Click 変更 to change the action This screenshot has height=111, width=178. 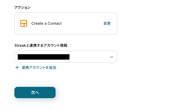(107, 23)
